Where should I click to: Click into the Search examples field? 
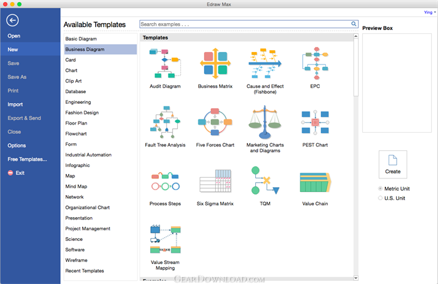(x=245, y=24)
